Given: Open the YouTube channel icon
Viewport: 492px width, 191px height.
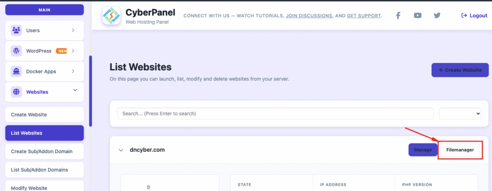Looking at the screenshot, I should click(x=418, y=15).
